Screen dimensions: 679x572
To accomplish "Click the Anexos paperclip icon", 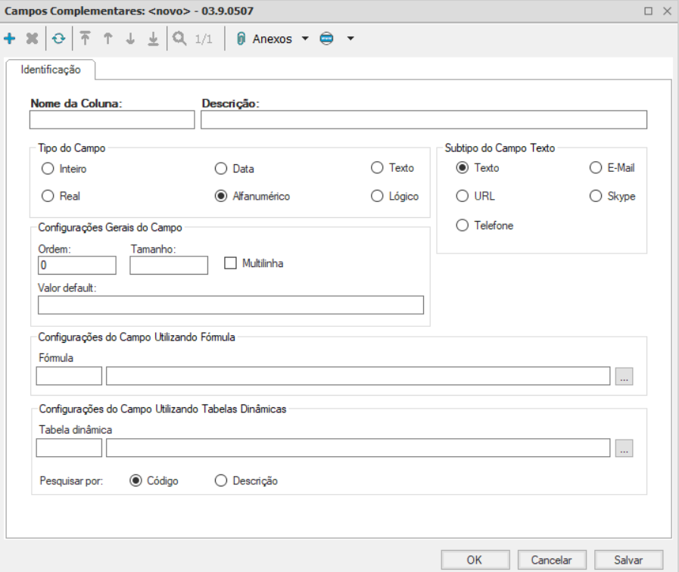I will [x=241, y=39].
